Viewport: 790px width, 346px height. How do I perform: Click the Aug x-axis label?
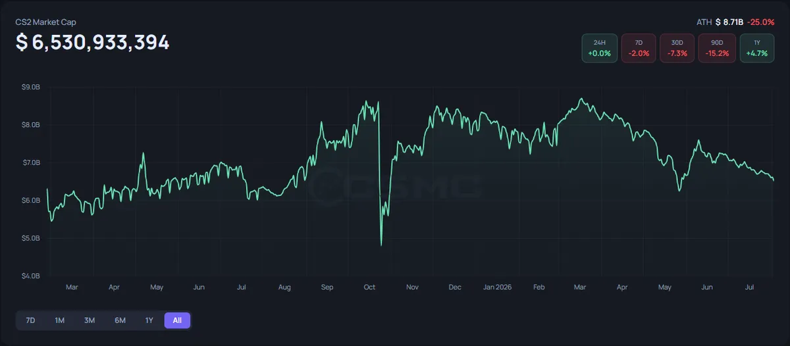[x=284, y=287]
